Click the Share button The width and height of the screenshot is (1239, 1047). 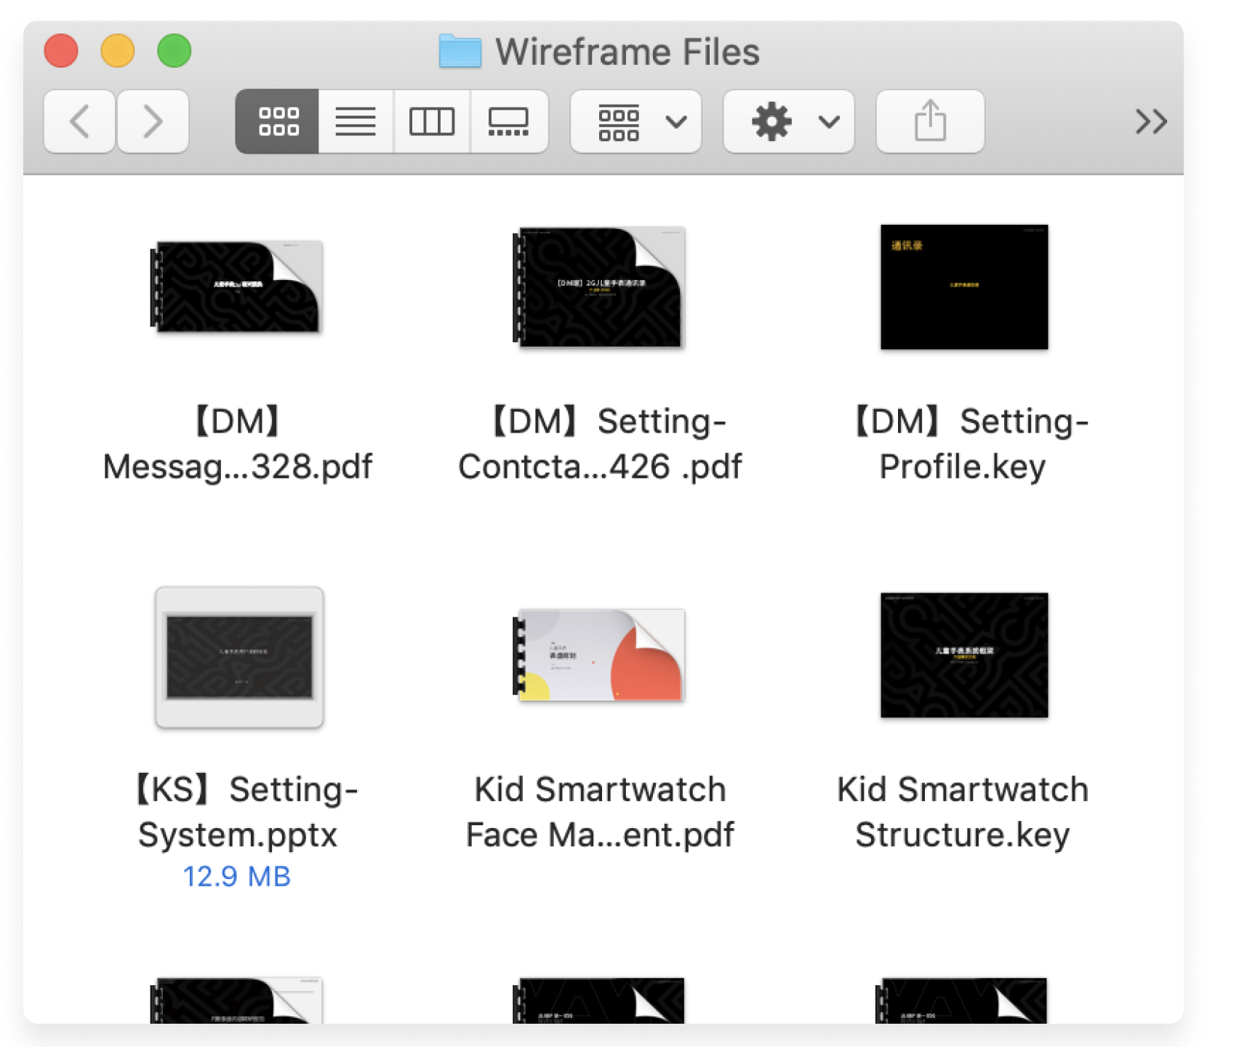[931, 121]
